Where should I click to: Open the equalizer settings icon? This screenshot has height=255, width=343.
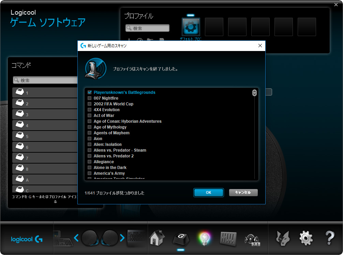228,239
